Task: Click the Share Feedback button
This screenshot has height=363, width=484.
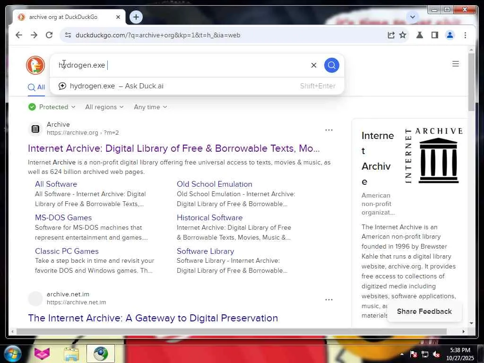Action: pos(424,311)
